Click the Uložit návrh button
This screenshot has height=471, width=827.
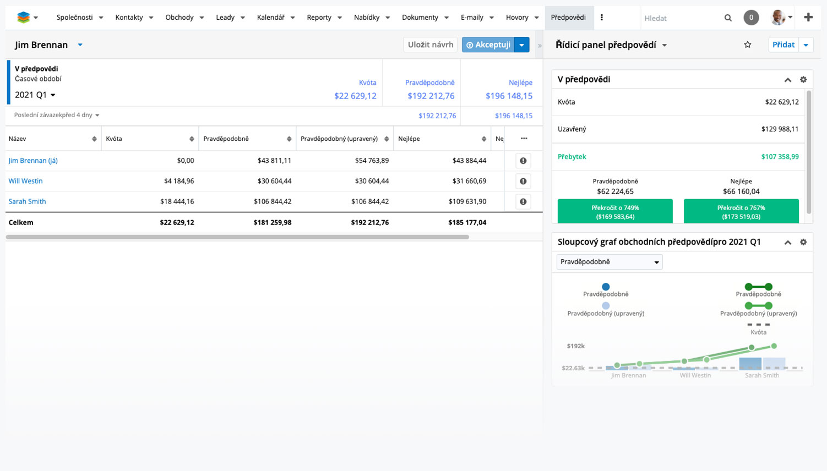[430, 45]
